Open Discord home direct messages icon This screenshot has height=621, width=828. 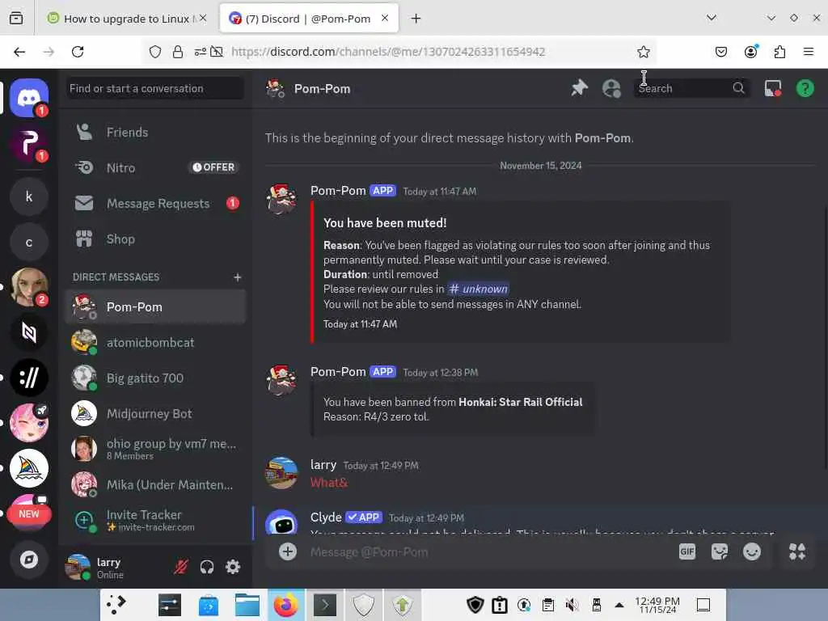click(x=29, y=98)
